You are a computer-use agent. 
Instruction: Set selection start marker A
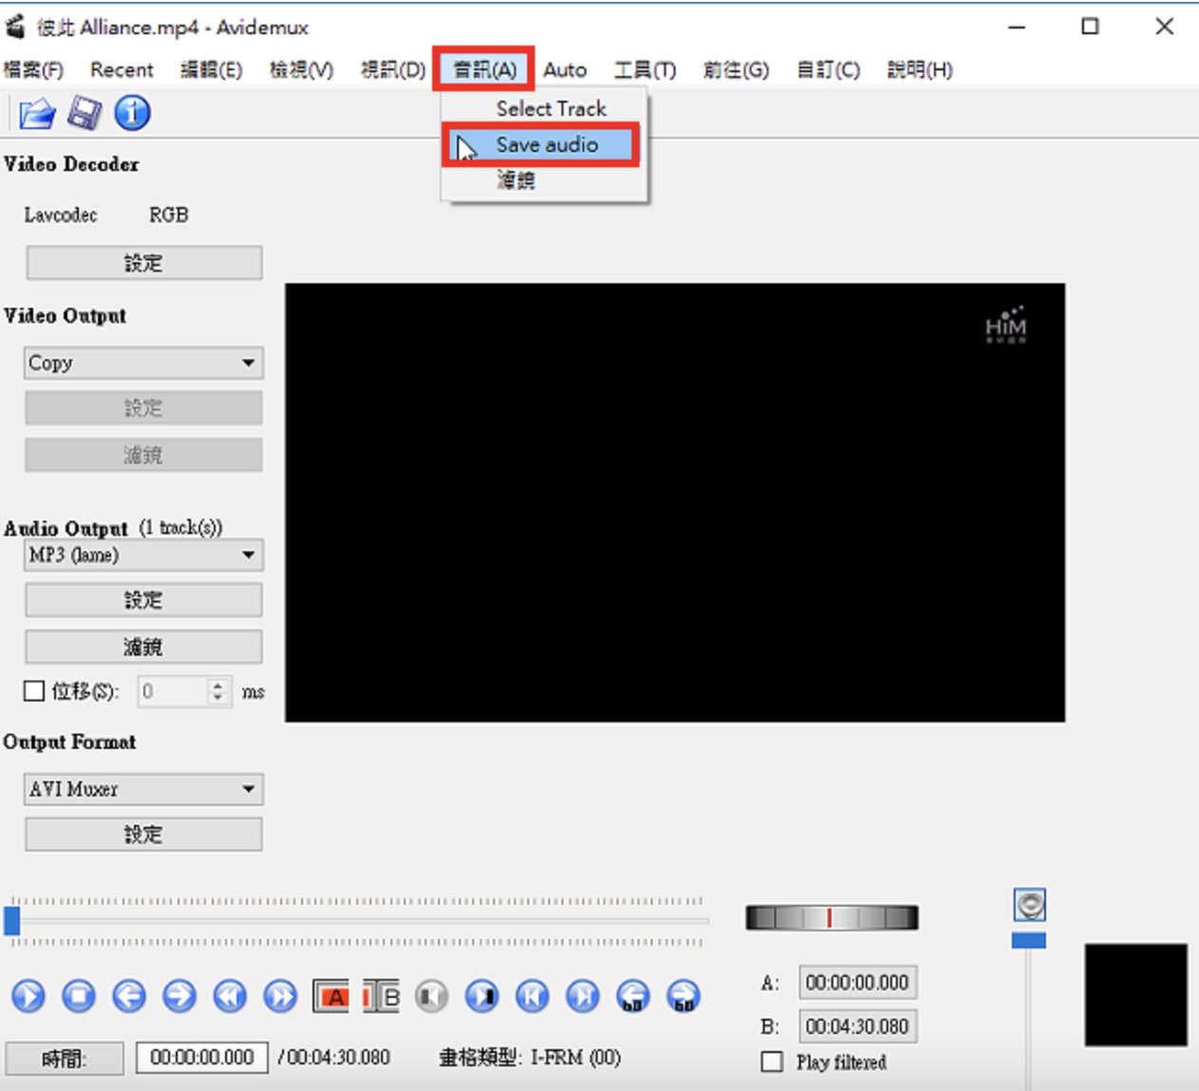coord(331,996)
